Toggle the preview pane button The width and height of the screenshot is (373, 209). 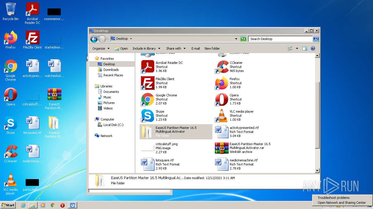coord(305,48)
